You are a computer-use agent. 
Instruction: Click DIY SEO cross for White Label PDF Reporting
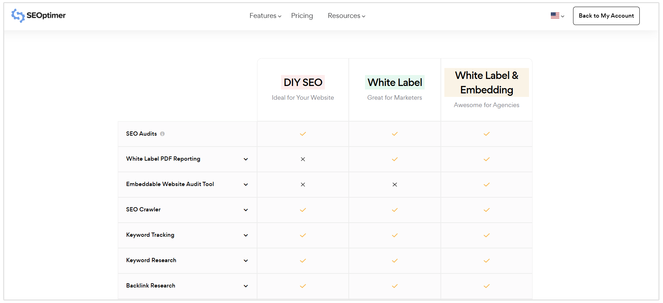point(303,159)
